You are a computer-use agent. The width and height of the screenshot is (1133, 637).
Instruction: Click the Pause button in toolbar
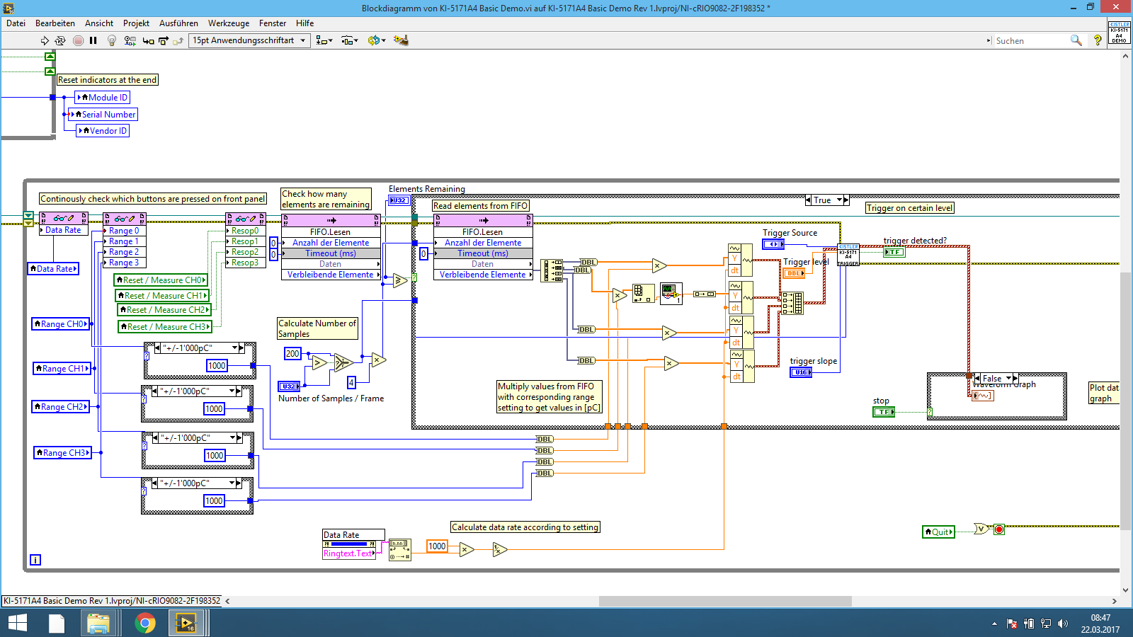point(93,40)
